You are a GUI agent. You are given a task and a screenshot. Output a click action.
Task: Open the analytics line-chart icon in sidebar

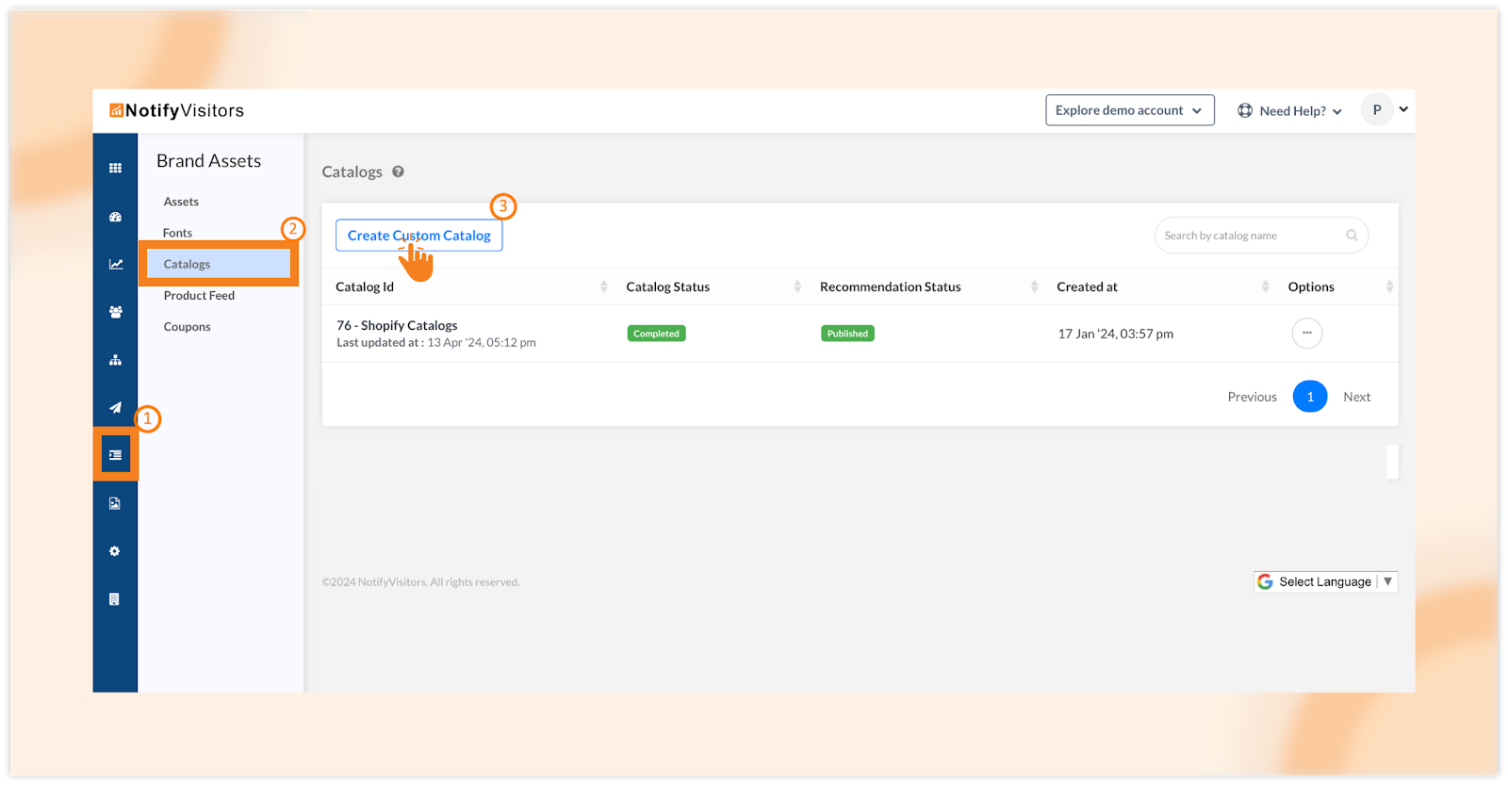[115, 265]
